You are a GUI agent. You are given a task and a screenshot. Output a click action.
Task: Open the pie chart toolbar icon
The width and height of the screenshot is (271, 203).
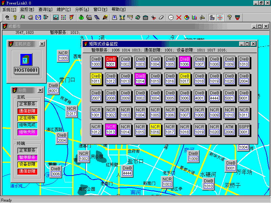187,17
